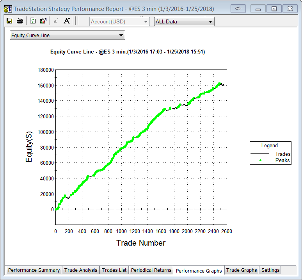Open the Equity Curve Line graph dropdown
Viewport: 302px width, 280px height.
point(67,36)
